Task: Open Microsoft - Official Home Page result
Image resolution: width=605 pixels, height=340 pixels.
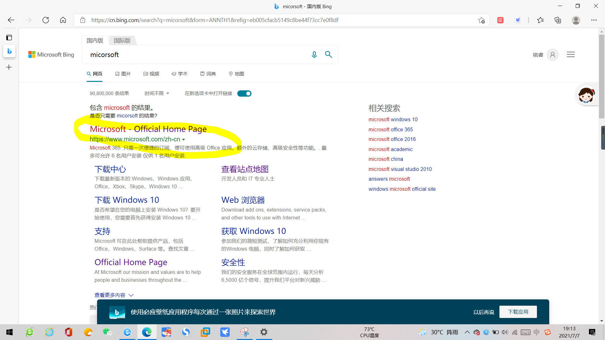Action: click(148, 129)
